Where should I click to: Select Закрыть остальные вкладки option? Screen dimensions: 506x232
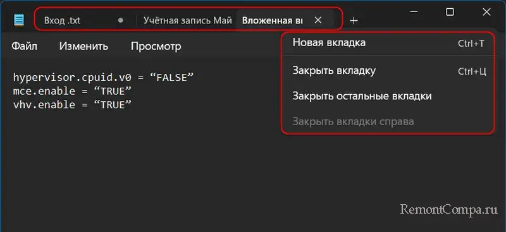[388, 96]
